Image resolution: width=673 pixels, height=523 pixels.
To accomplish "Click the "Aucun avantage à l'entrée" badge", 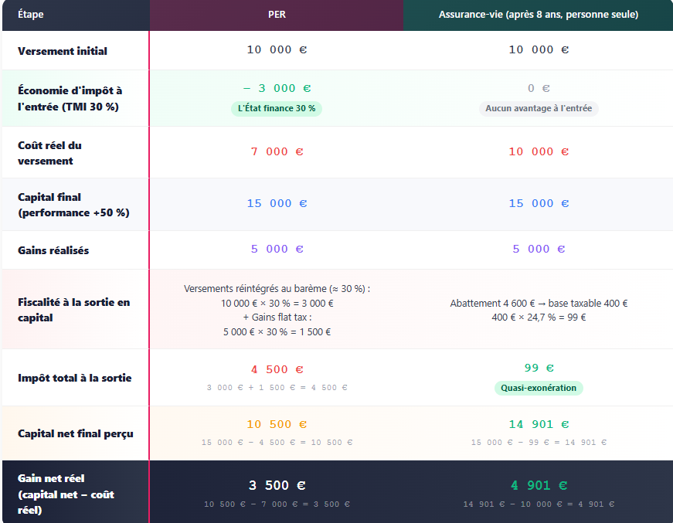I will [x=539, y=109].
